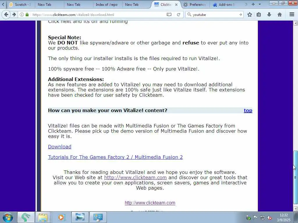Open a new tab with the plus button
Image resolution: width=298 pixels, height=223 pixels.
[x=253, y=4]
